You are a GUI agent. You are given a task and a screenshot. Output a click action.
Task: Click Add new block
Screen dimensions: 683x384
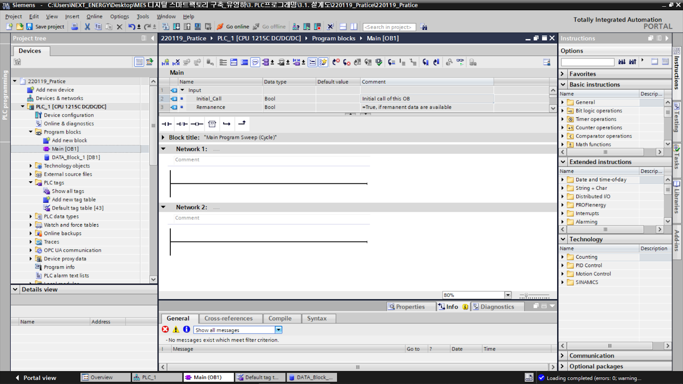click(69, 140)
